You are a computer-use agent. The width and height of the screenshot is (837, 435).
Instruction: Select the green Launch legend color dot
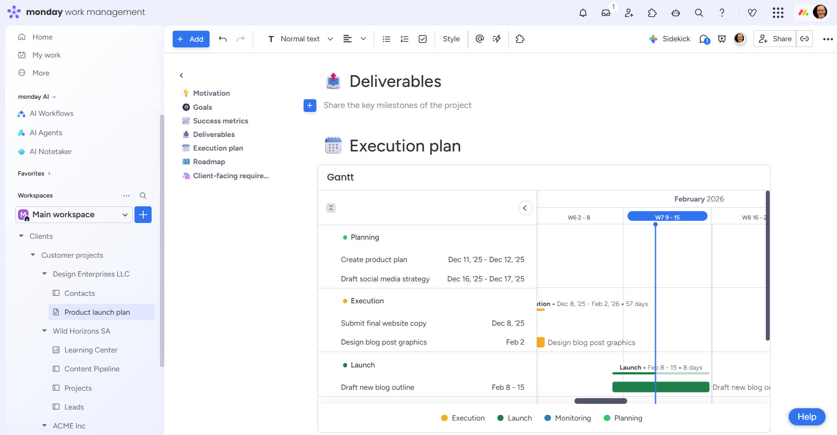(500, 418)
